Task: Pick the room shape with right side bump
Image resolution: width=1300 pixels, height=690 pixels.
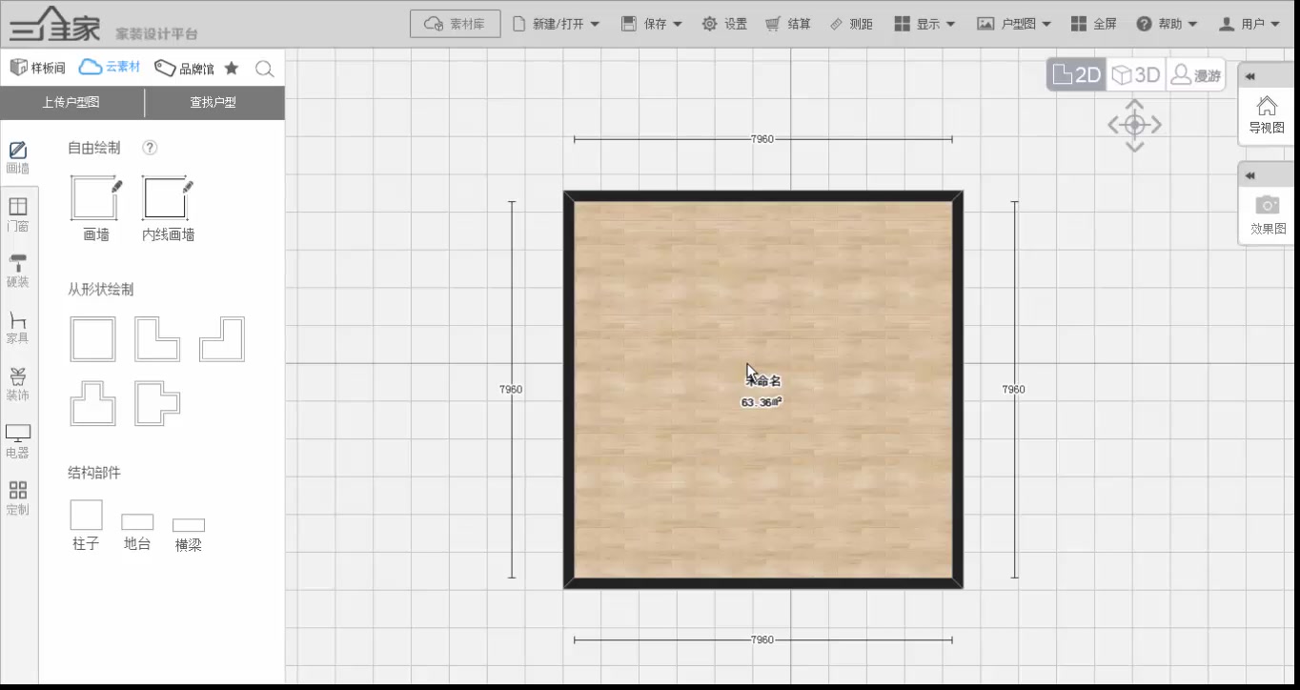Action: (x=157, y=403)
